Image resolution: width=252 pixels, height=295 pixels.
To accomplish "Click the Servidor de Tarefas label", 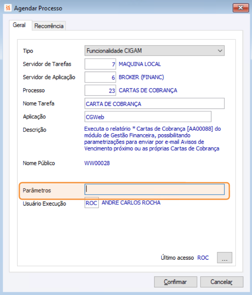I will coord(47,64).
